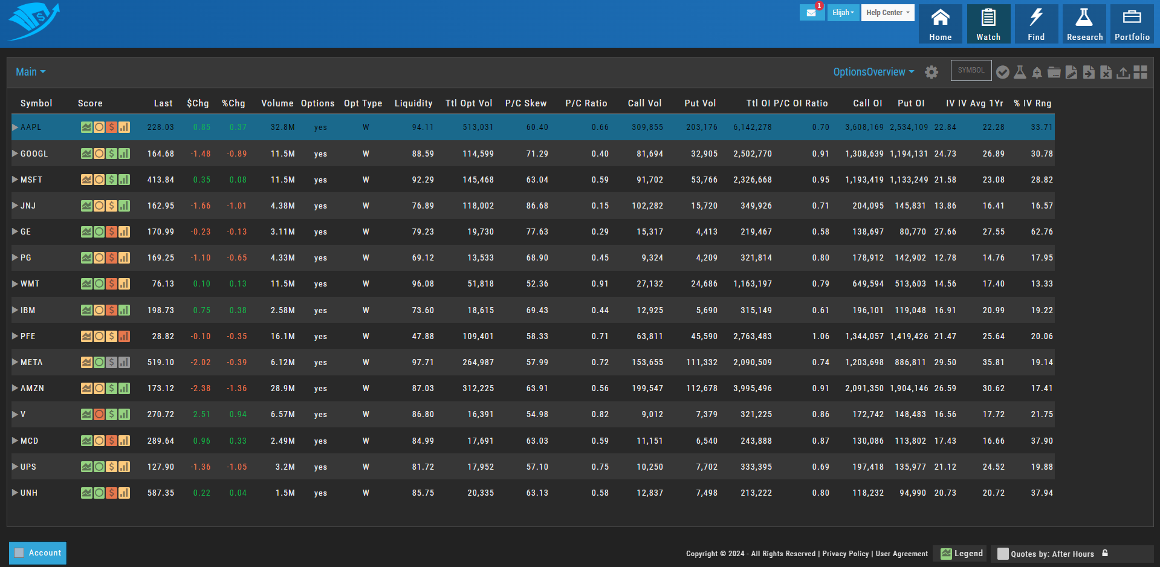
Task: Click the bar chart score icon for MCD
Action: (124, 441)
